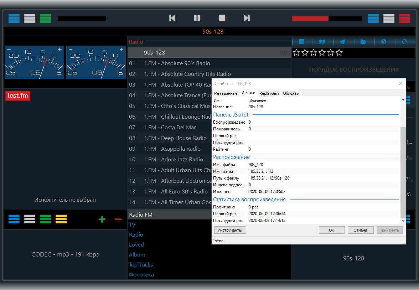419x290 pixels.
Task: Pause the current playback
Action: tap(197, 18)
